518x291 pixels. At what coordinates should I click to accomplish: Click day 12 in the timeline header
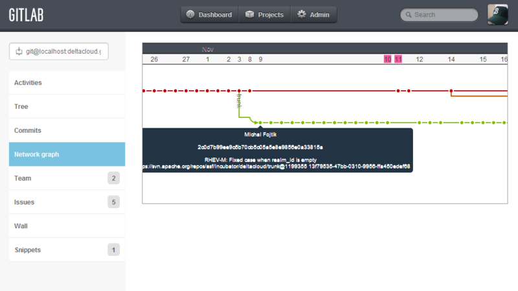click(419, 59)
